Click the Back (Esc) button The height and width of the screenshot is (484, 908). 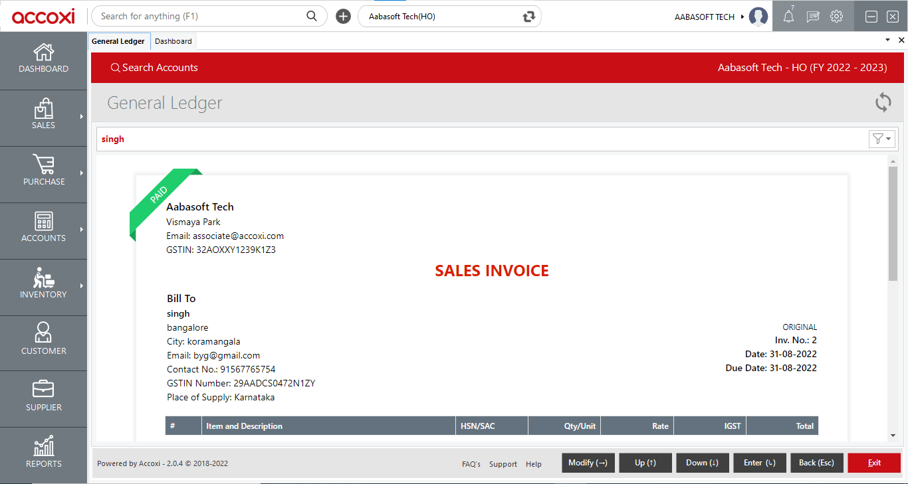(817, 463)
